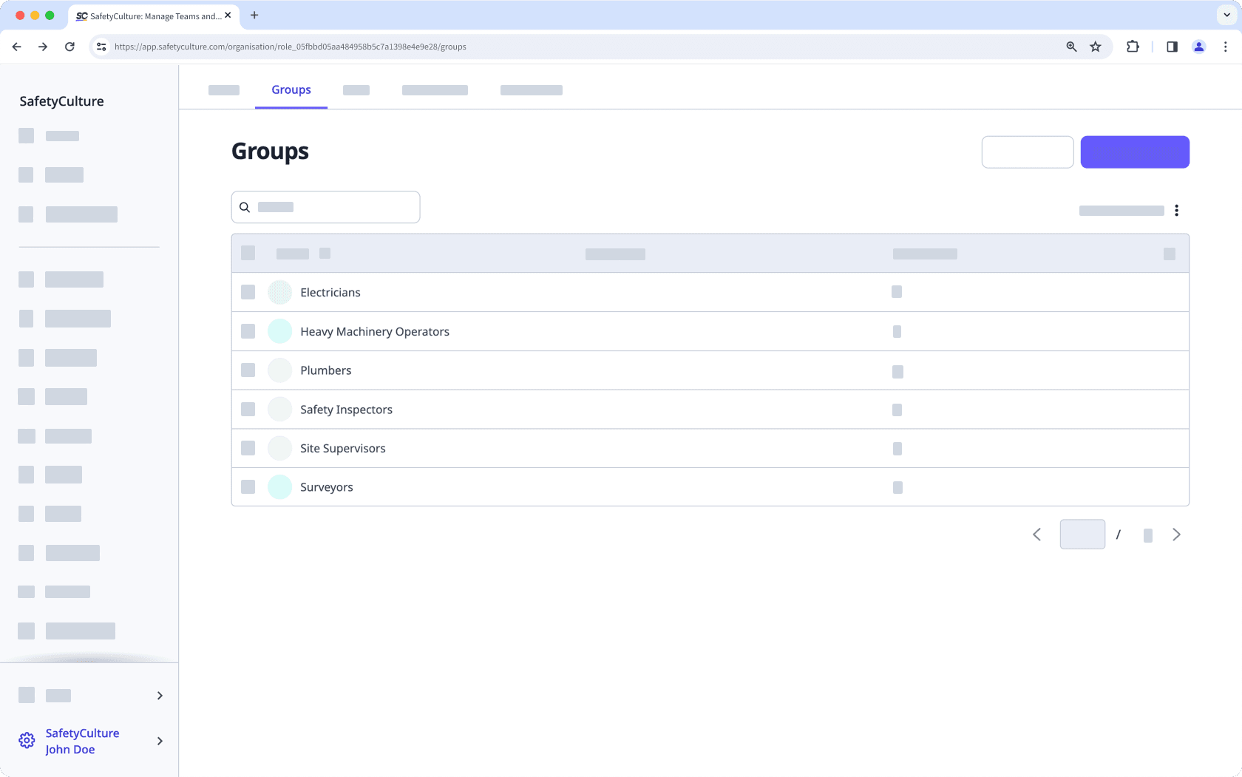Check the checkbox for Electricians group
Viewport: 1242px width, 777px height.
(x=248, y=292)
